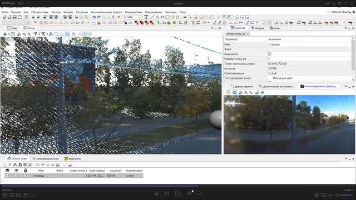This screenshot has width=356, height=200.
Task: Select the Polyline drawing tool
Action: click(x=157, y=17)
